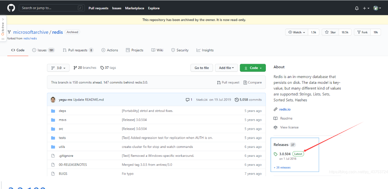Open yegu-ms author name link
Image resolution: width=388 pixels, height=189 pixels.
pos(66,100)
